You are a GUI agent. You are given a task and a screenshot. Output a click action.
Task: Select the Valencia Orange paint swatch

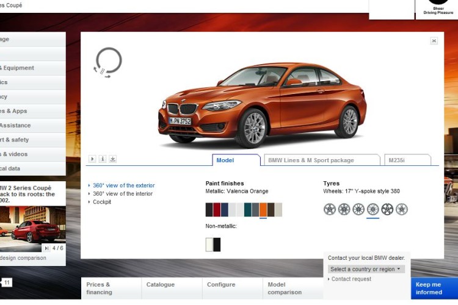pyautogui.click(x=263, y=210)
